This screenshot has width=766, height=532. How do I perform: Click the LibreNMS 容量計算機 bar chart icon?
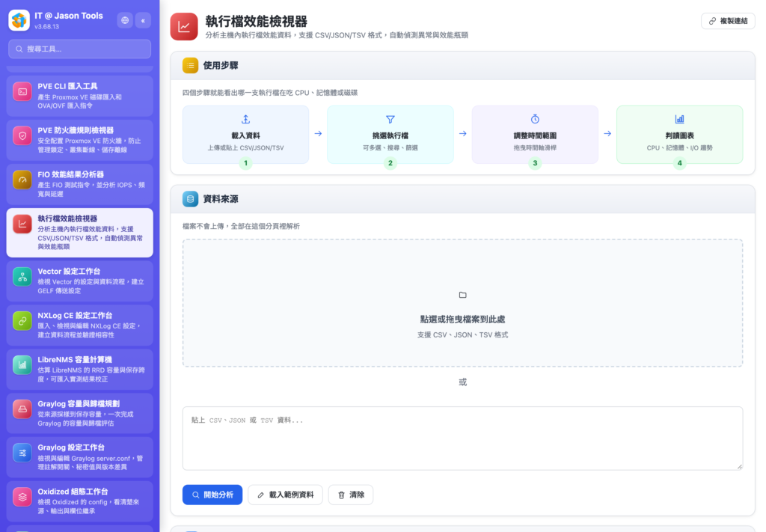22,365
